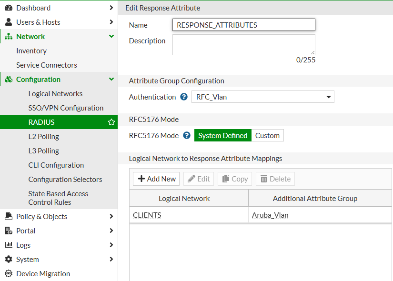Click the Edit mapping button
The height and width of the screenshot is (281, 393).
click(x=199, y=179)
